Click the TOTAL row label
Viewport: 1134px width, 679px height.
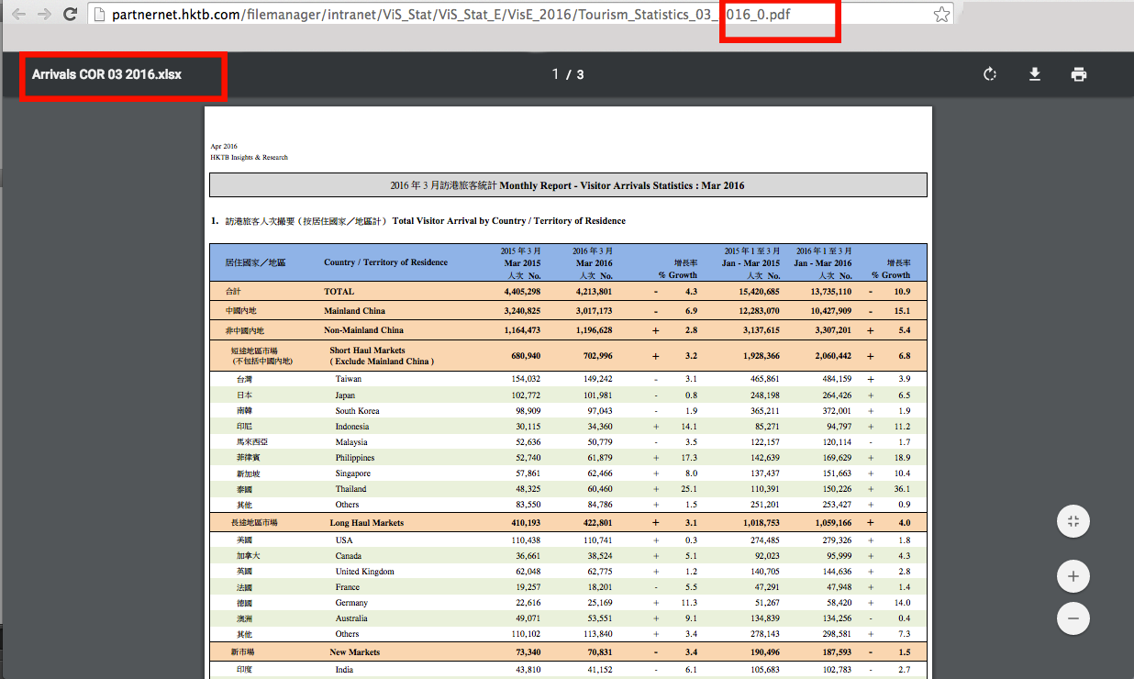click(x=339, y=292)
